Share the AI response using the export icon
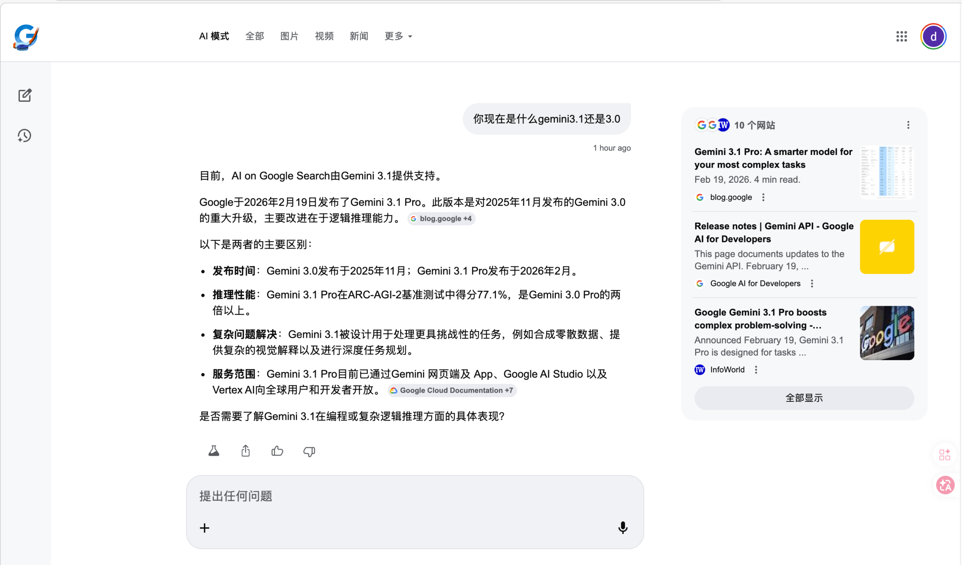962x565 pixels. (x=245, y=451)
